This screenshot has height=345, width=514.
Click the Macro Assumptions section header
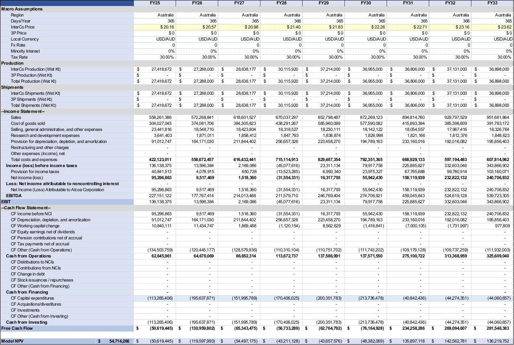(22, 9)
